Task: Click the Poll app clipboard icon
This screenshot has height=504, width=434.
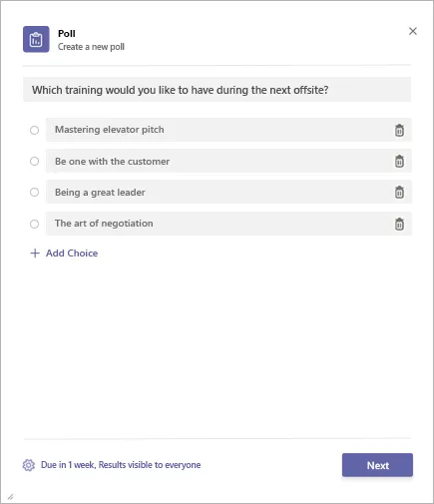Action: [x=36, y=39]
